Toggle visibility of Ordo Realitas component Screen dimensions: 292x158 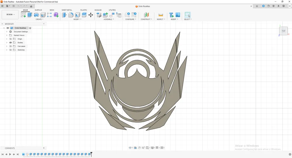(8, 28)
